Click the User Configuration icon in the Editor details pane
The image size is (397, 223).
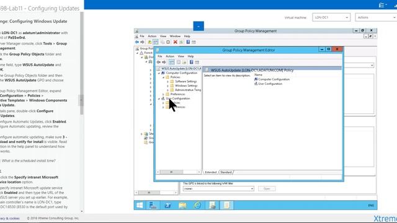pos(256,84)
